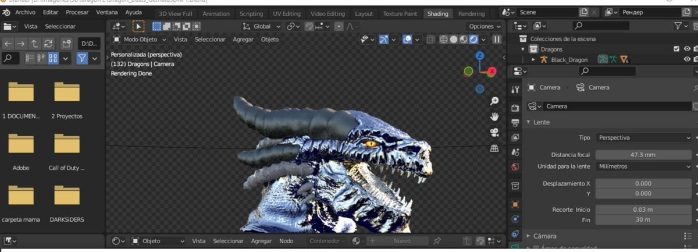Switch to the Scripting workspace tab
The image size is (698, 252).
251,13
